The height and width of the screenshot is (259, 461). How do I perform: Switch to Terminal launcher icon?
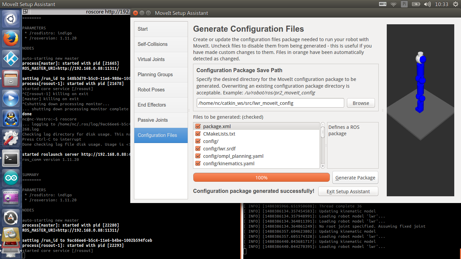tap(11, 158)
